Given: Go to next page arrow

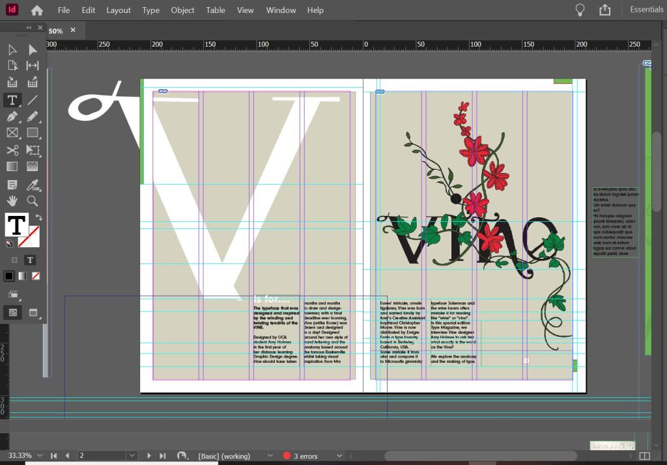Looking at the screenshot, I should click(149, 456).
